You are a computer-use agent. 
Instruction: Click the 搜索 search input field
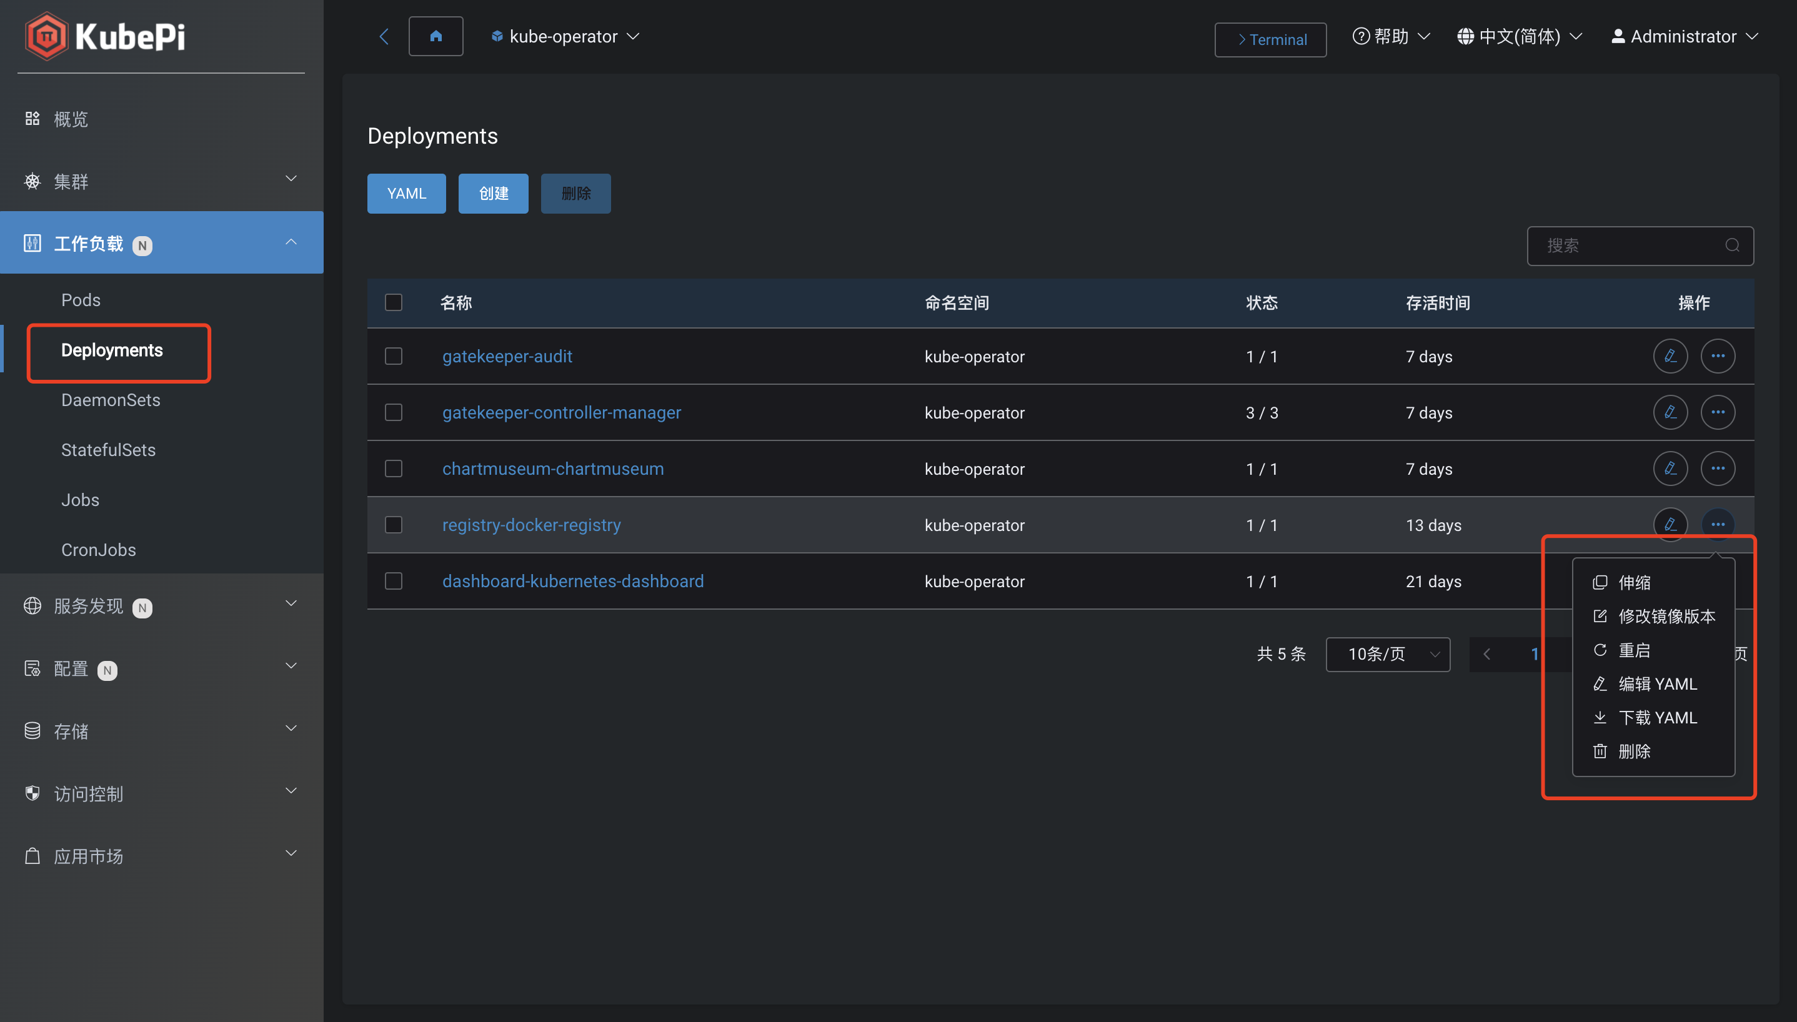tap(1640, 246)
